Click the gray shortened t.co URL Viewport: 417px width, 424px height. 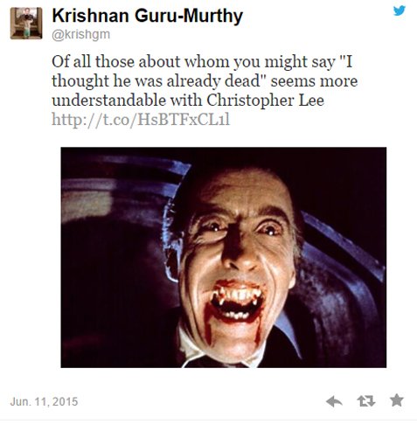[x=141, y=119]
